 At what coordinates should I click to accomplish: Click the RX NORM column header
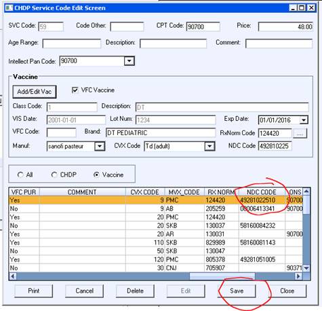point(221,192)
